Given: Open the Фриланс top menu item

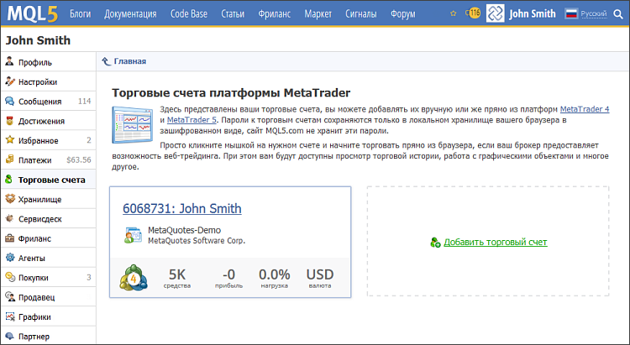Looking at the screenshot, I should pos(275,14).
